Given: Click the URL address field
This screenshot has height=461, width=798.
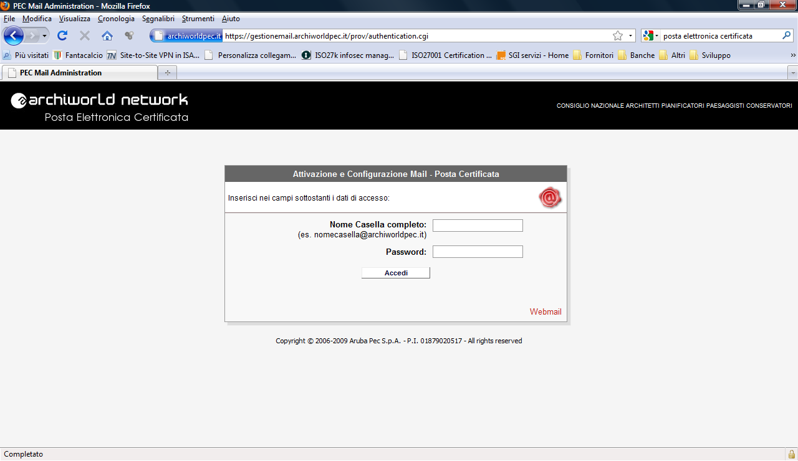Looking at the screenshot, I should point(416,36).
